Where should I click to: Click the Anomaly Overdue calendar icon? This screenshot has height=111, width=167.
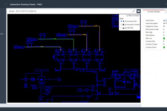[123, 25]
